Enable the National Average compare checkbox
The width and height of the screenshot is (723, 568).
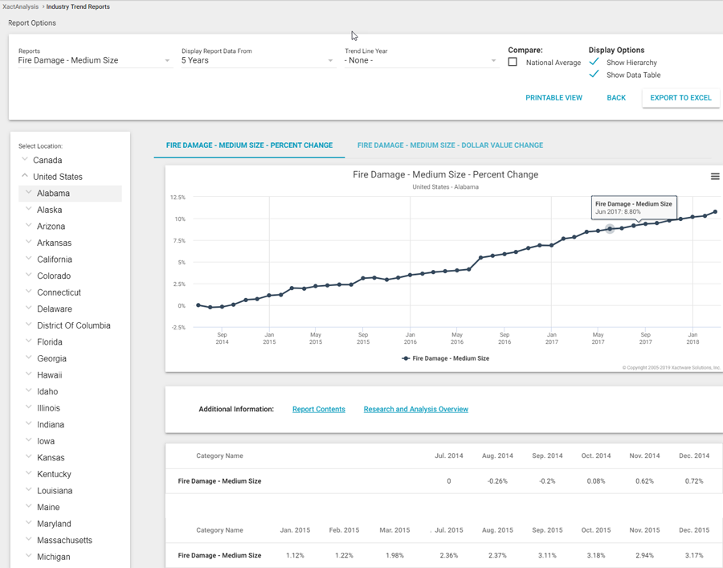coord(513,62)
